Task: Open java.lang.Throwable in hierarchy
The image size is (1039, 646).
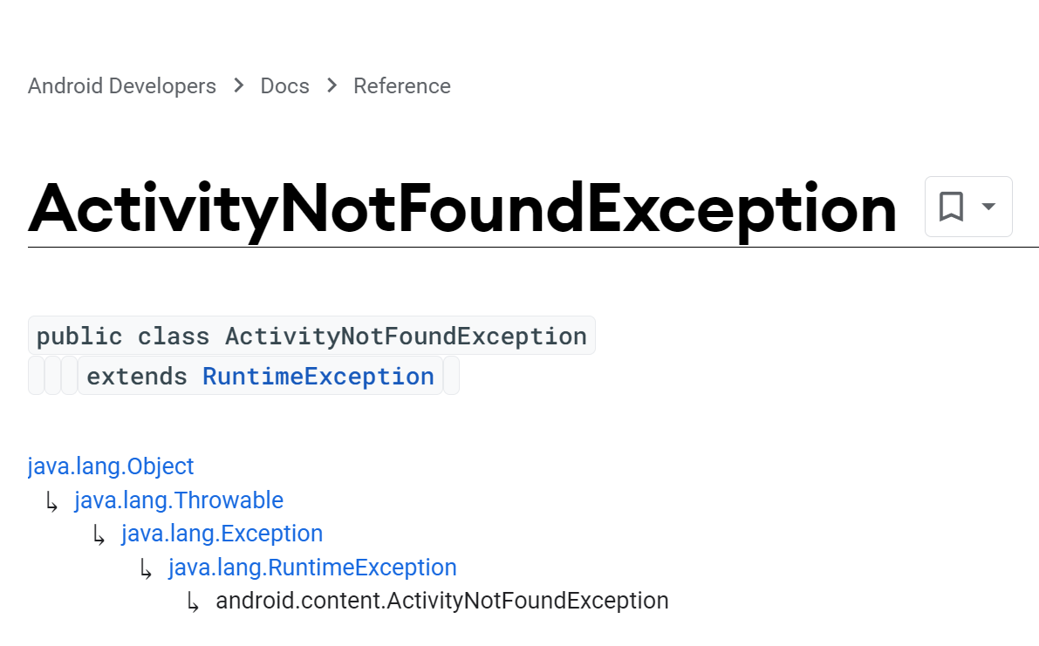Action: (179, 500)
